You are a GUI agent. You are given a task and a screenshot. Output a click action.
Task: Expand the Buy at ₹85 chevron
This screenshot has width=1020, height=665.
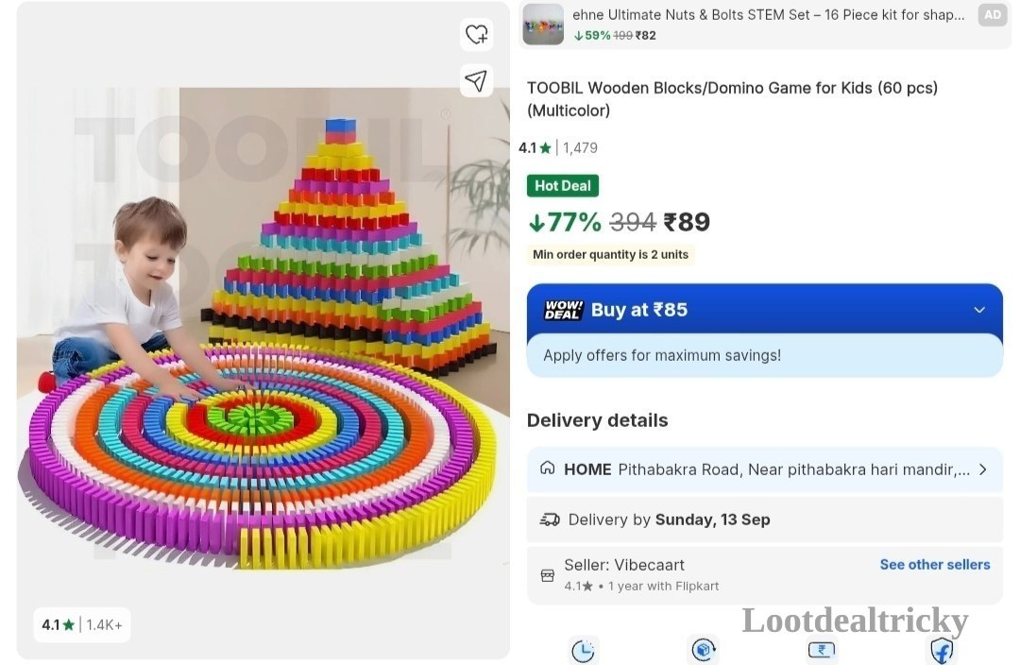coord(979,311)
